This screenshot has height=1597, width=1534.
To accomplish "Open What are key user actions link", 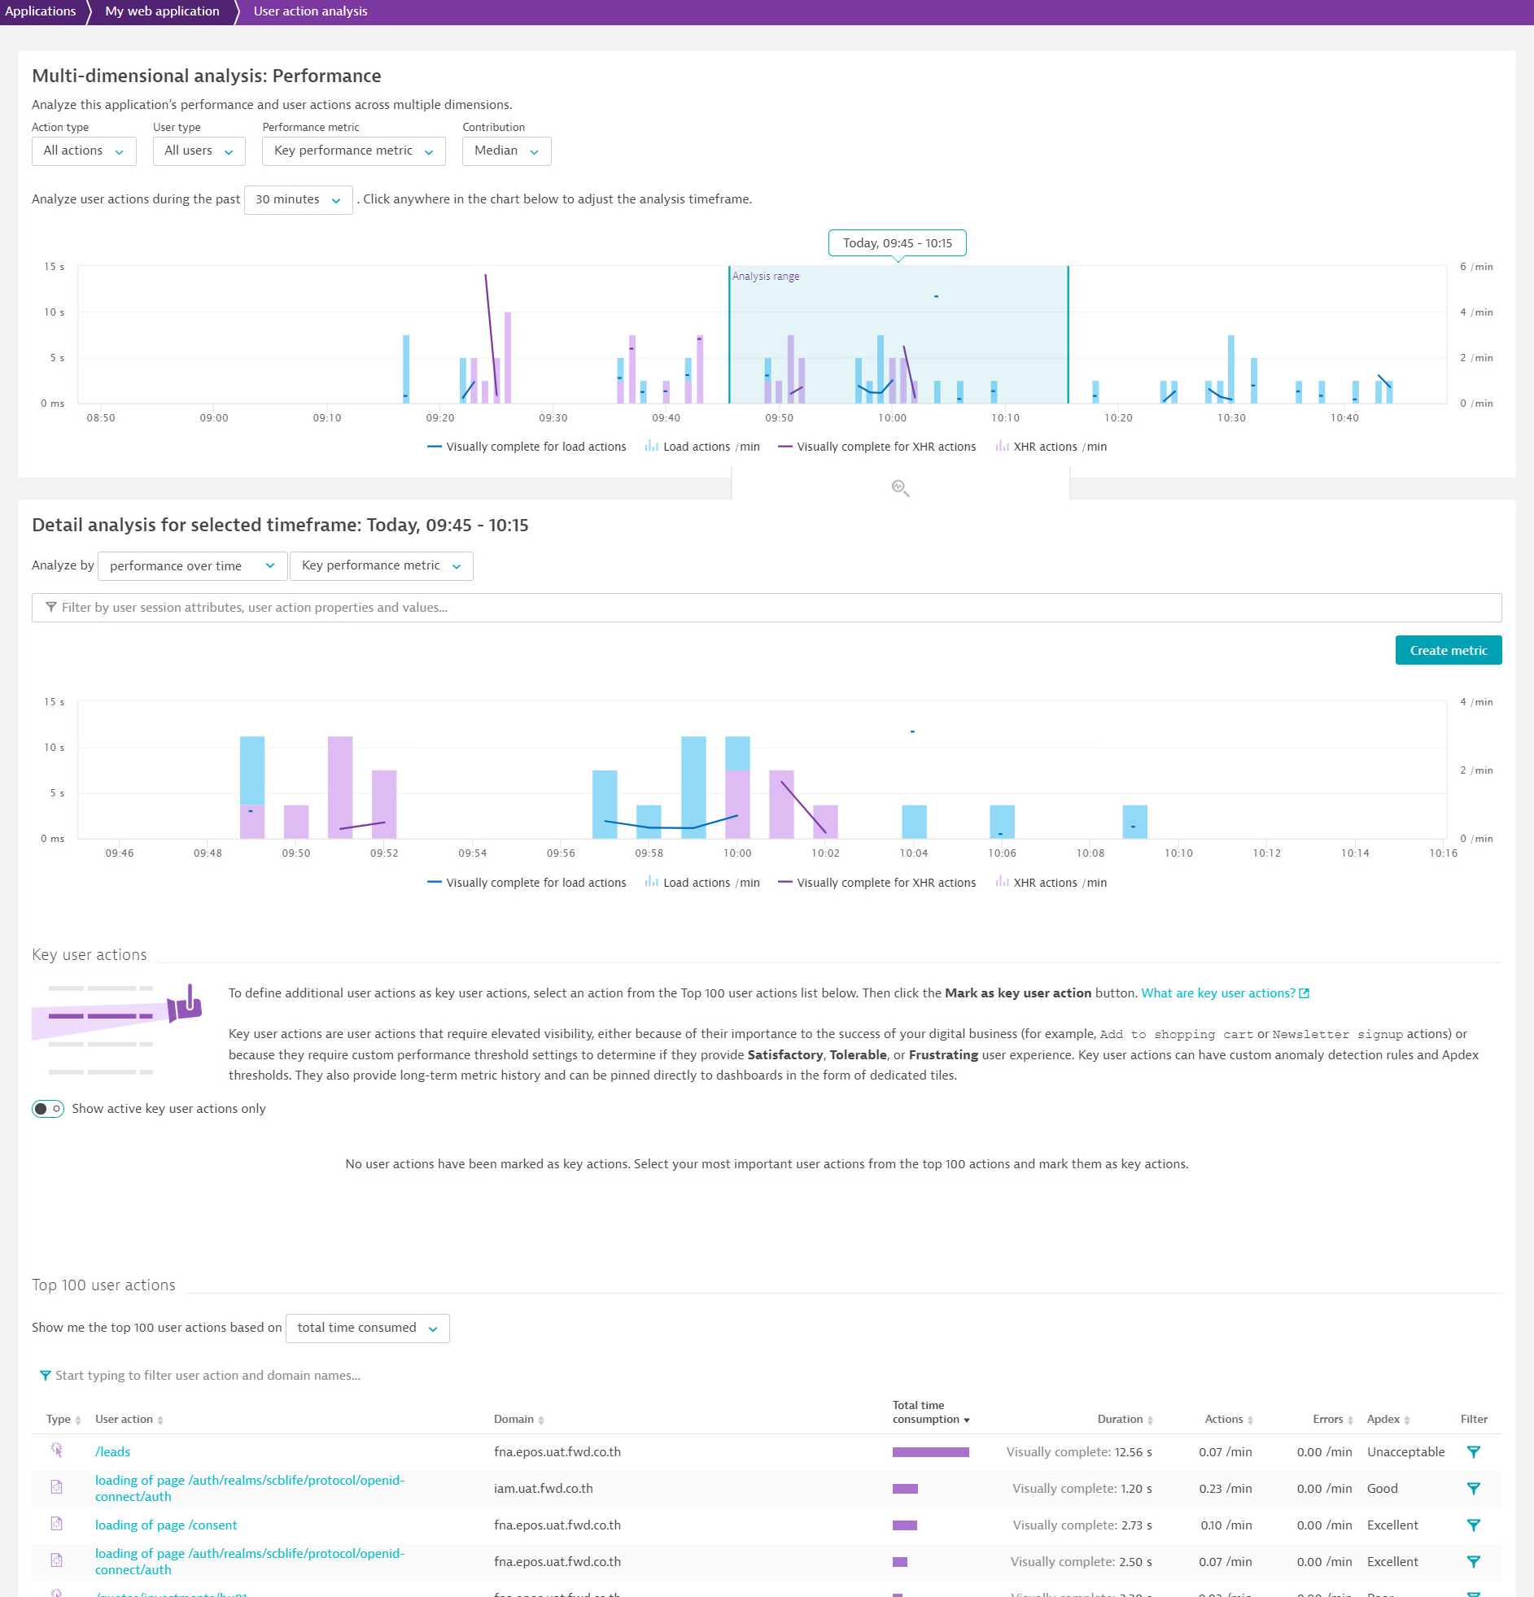I will pyautogui.click(x=1217, y=993).
